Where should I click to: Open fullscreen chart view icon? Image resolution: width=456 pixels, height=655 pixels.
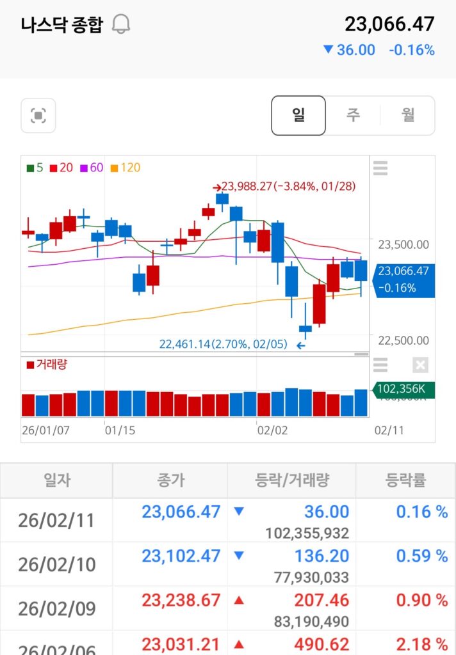[x=38, y=116]
